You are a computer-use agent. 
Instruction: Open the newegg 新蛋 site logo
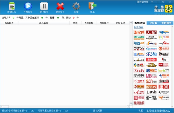click(x=151, y=43)
